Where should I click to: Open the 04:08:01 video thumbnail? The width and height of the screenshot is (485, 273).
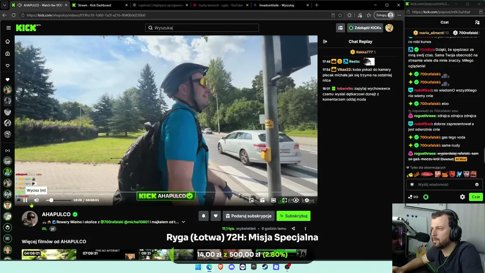49,254
